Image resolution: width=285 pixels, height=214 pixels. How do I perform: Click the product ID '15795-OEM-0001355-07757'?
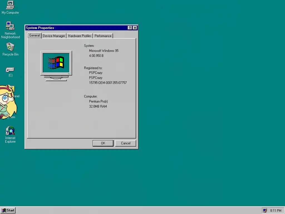click(108, 82)
